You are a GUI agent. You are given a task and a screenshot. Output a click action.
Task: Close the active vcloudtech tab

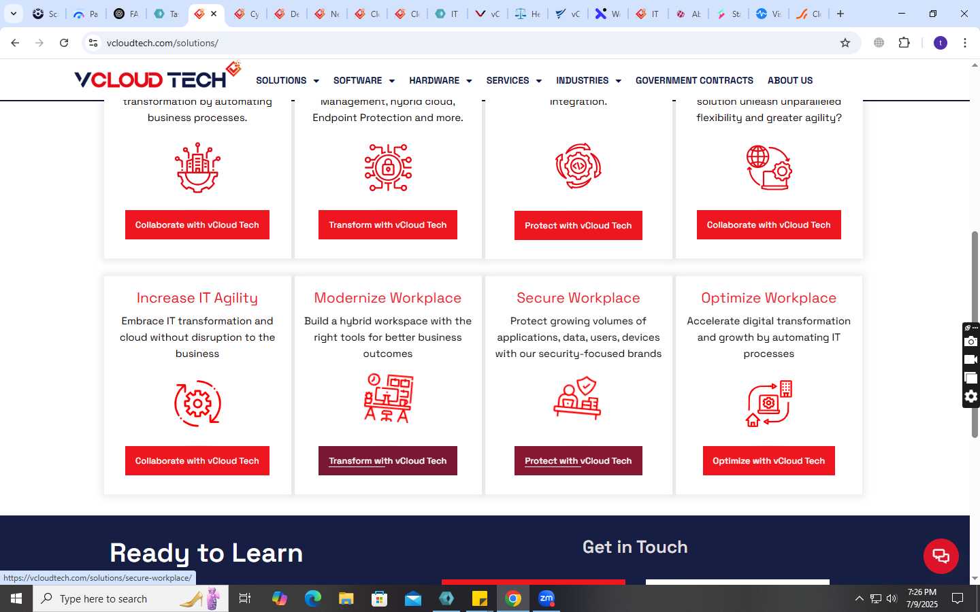click(x=214, y=14)
